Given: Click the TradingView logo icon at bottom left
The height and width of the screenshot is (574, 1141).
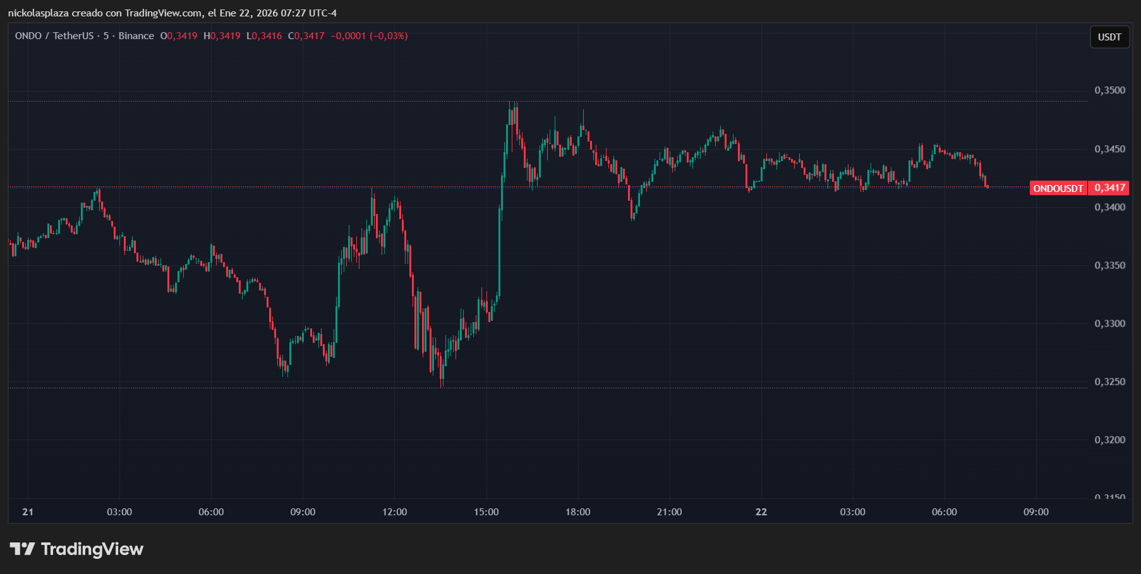Looking at the screenshot, I should (x=22, y=549).
